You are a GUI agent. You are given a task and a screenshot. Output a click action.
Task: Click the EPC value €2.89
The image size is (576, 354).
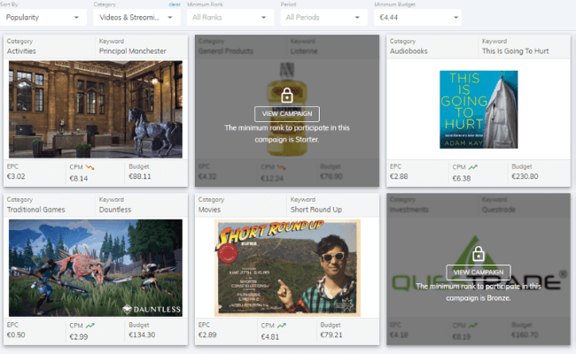pyautogui.click(x=207, y=335)
